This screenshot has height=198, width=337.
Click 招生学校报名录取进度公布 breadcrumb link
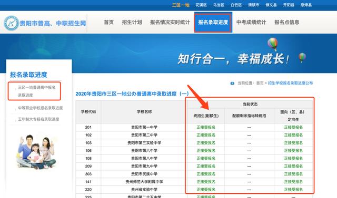point(290,83)
